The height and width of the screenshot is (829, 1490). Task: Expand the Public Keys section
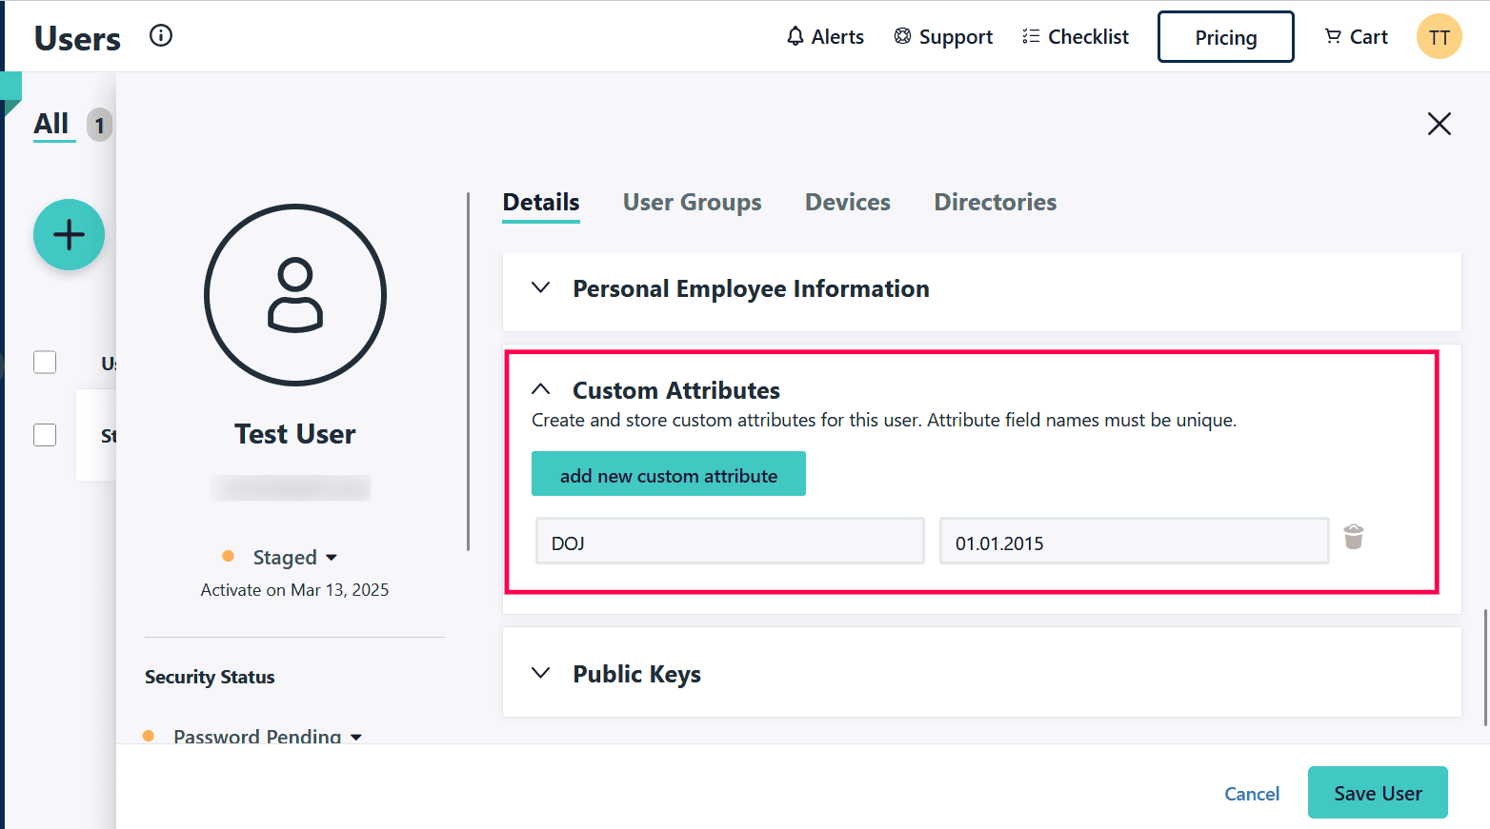click(x=541, y=674)
